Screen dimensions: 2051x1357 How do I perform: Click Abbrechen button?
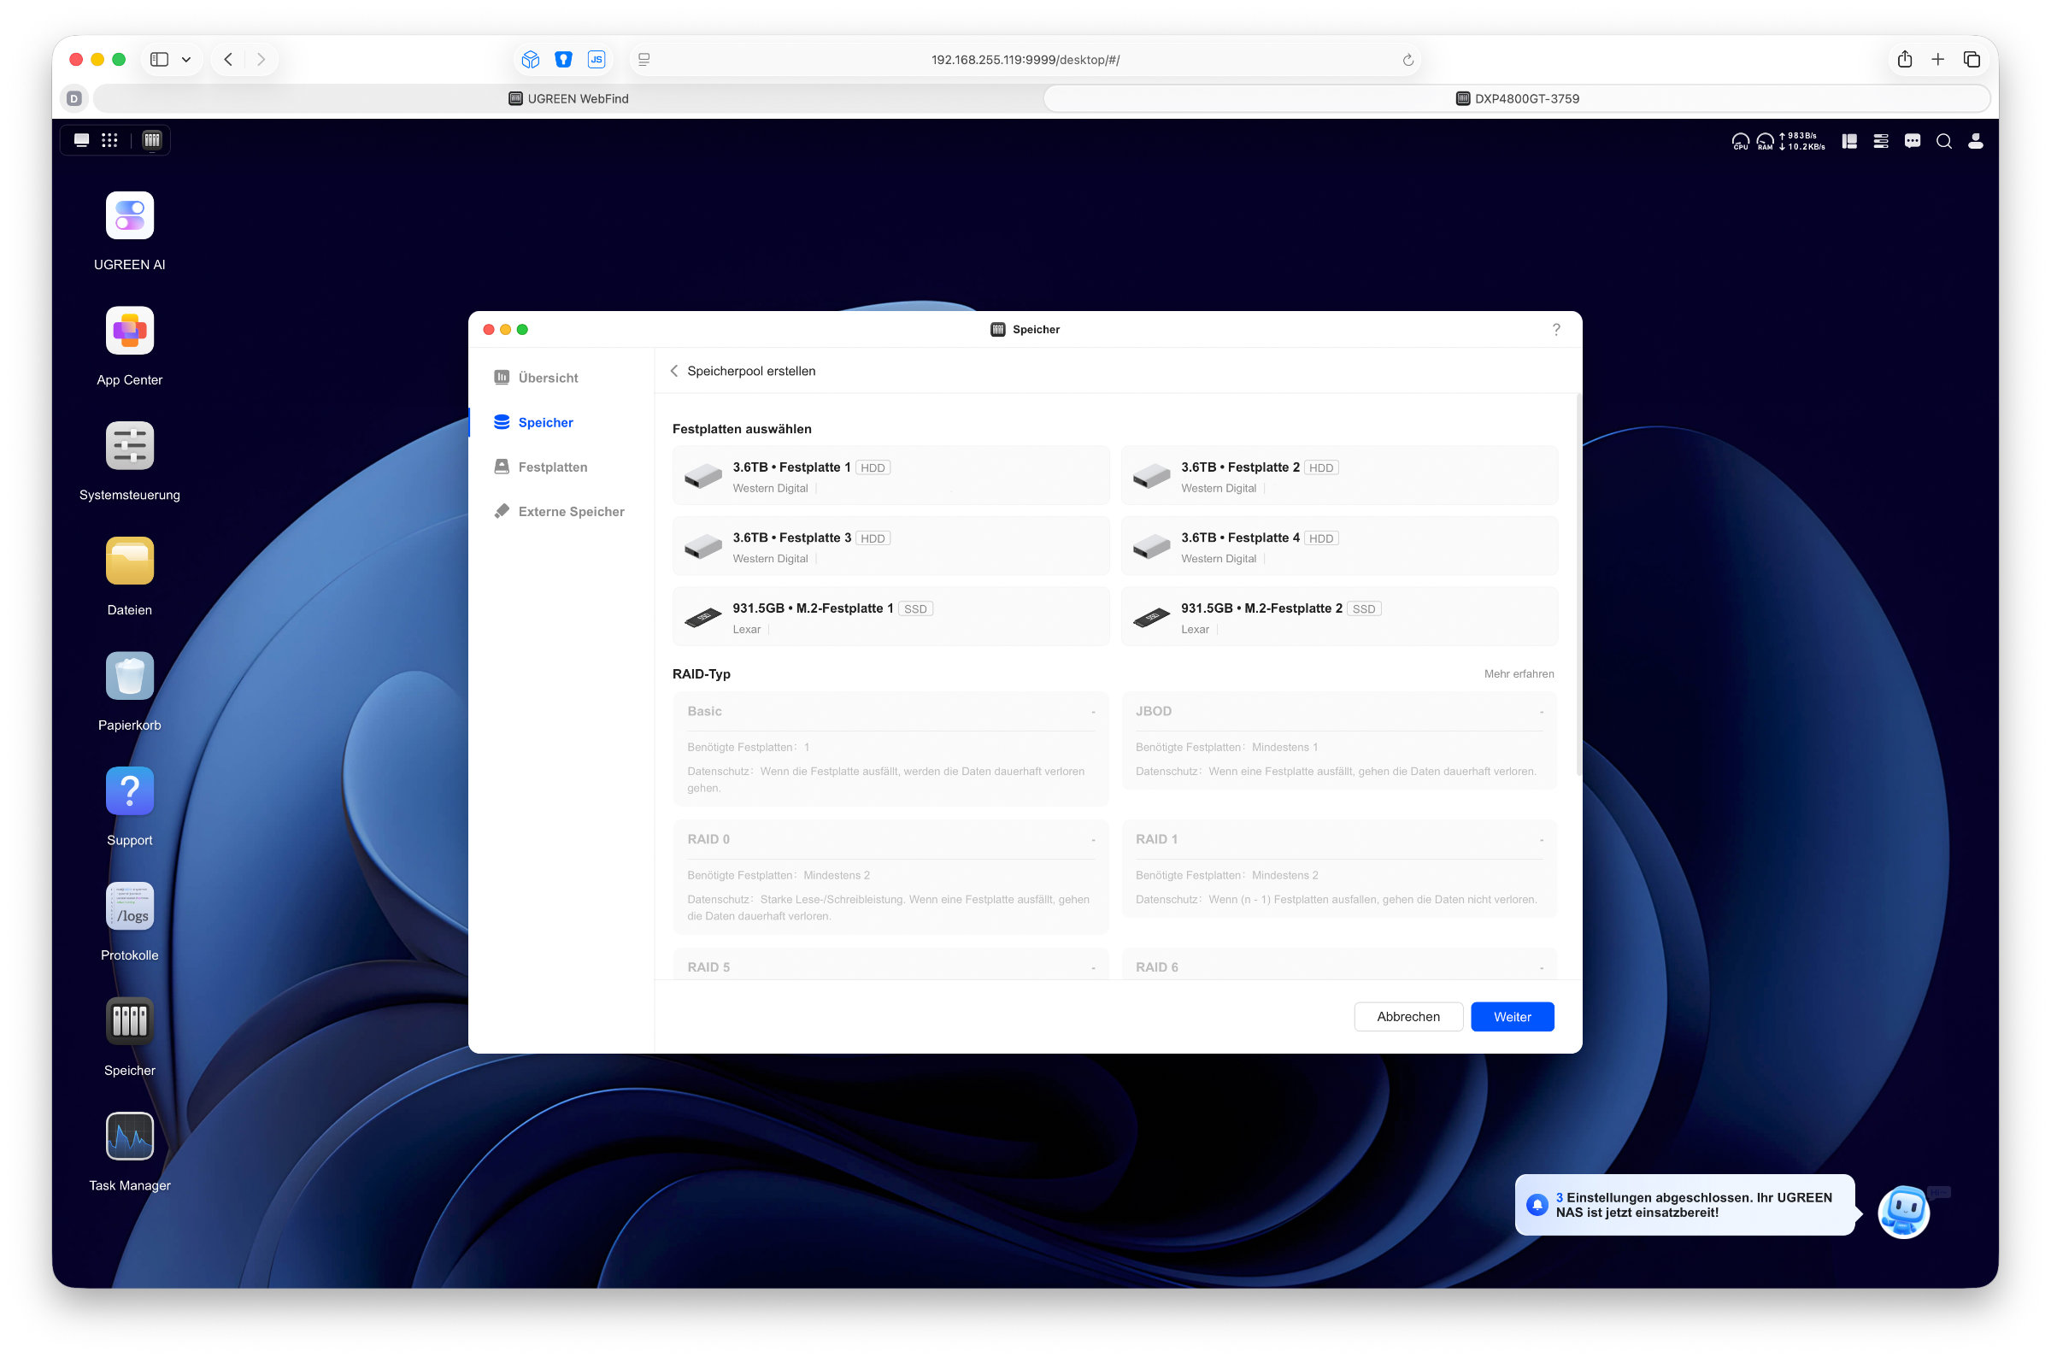(x=1408, y=1017)
